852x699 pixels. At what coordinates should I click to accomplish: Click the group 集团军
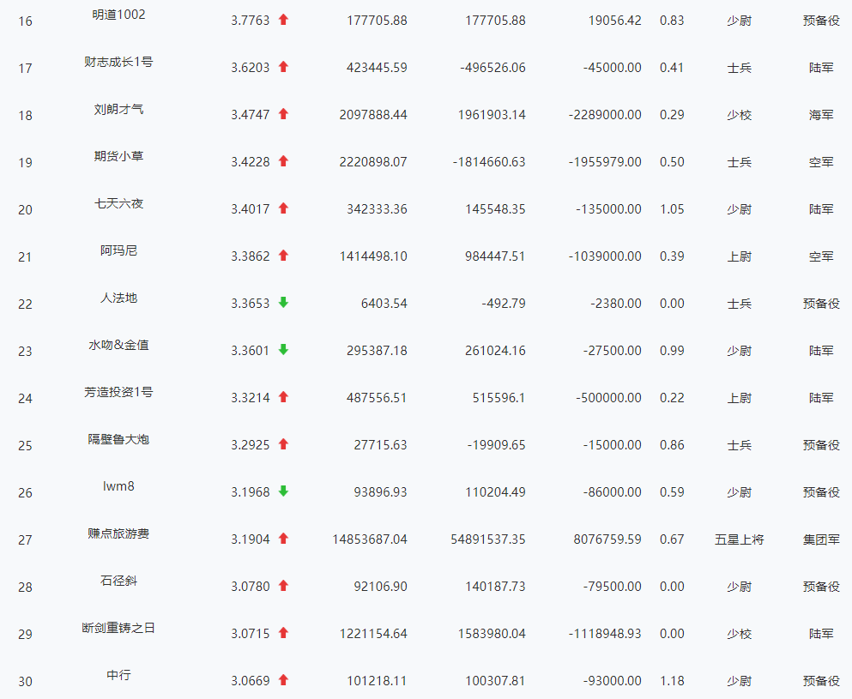pyautogui.click(x=821, y=539)
